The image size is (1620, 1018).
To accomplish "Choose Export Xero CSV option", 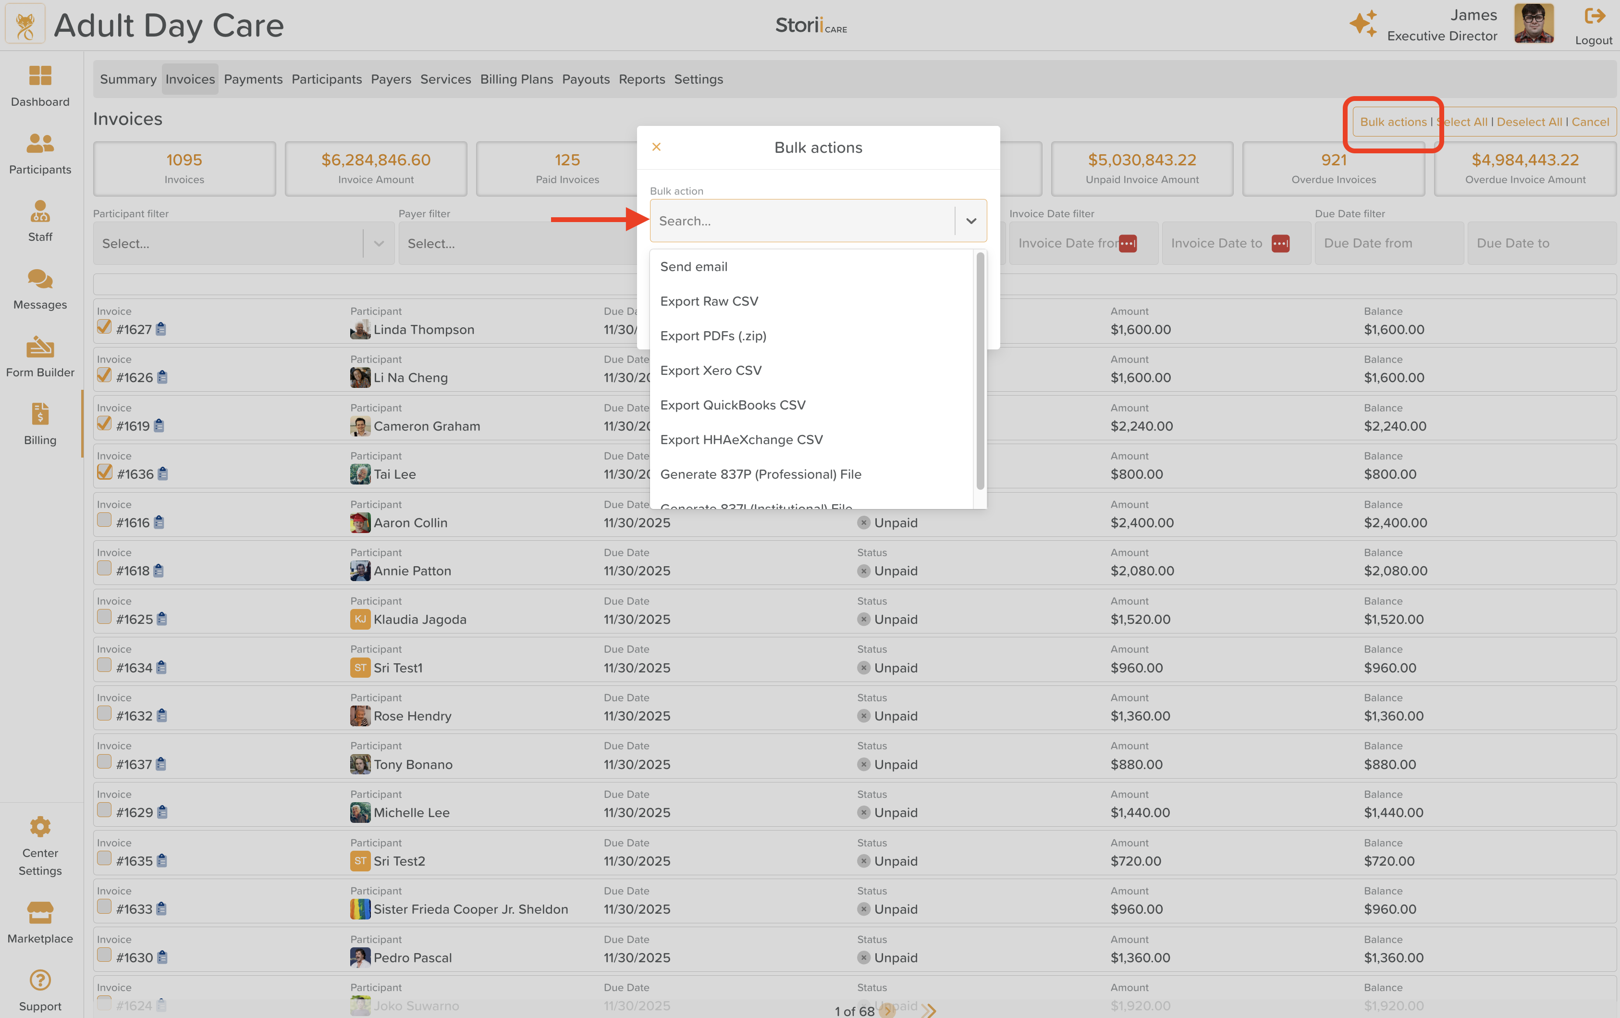I will click(x=711, y=370).
